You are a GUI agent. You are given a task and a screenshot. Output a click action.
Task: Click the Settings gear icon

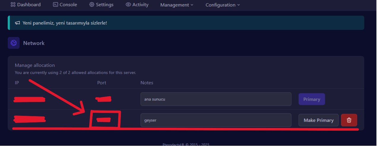tap(92, 5)
